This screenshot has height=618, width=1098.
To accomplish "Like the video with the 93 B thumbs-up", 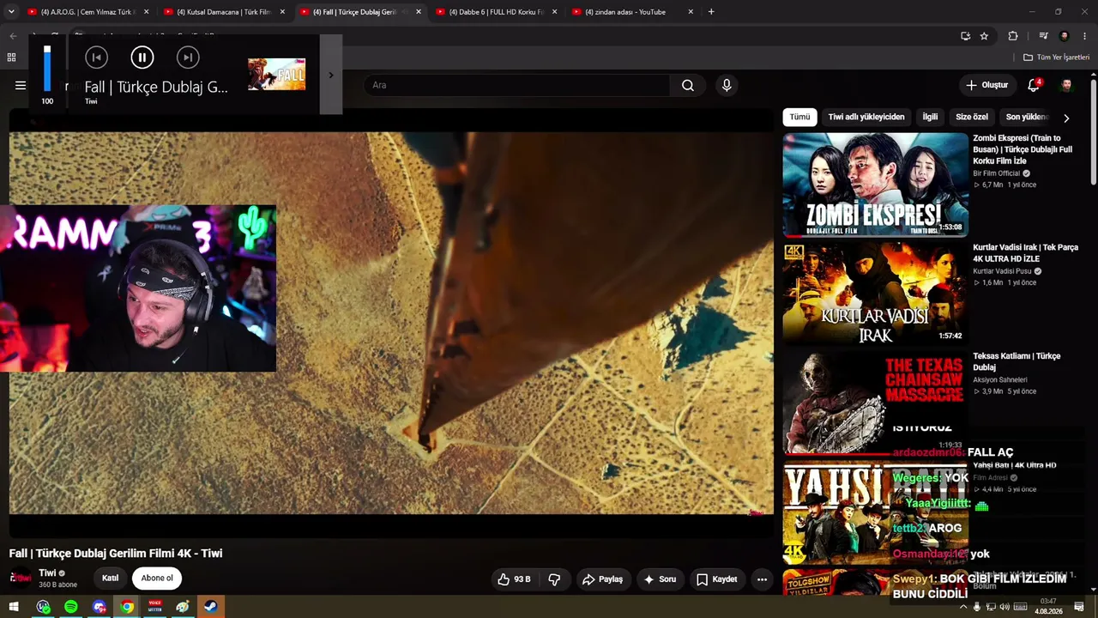I will pos(514,579).
